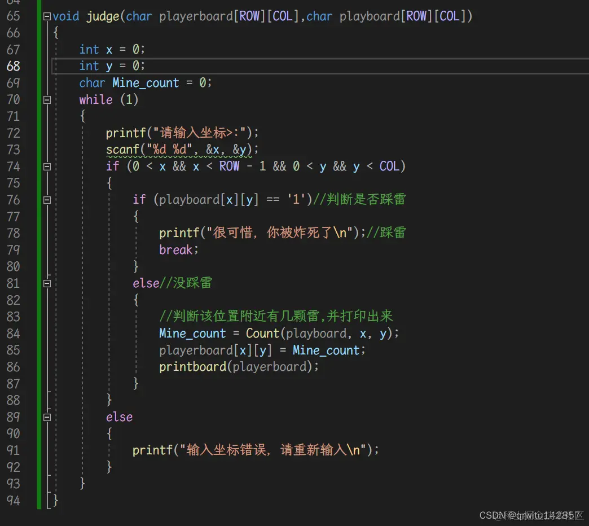This screenshot has height=526, width=589.
Task: Click the Mine_count variable declaration
Action: tap(145, 82)
